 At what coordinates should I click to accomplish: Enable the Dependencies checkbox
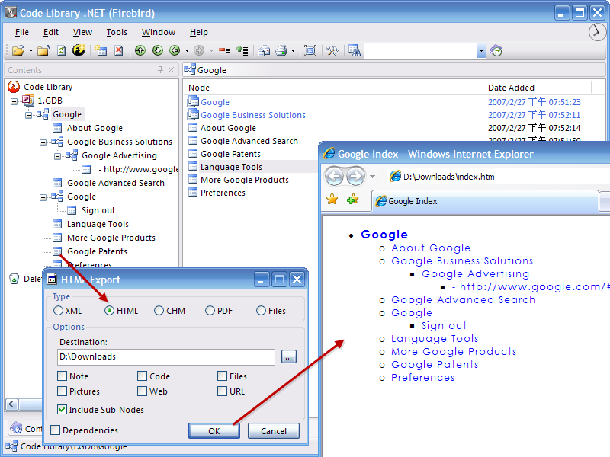(x=55, y=430)
